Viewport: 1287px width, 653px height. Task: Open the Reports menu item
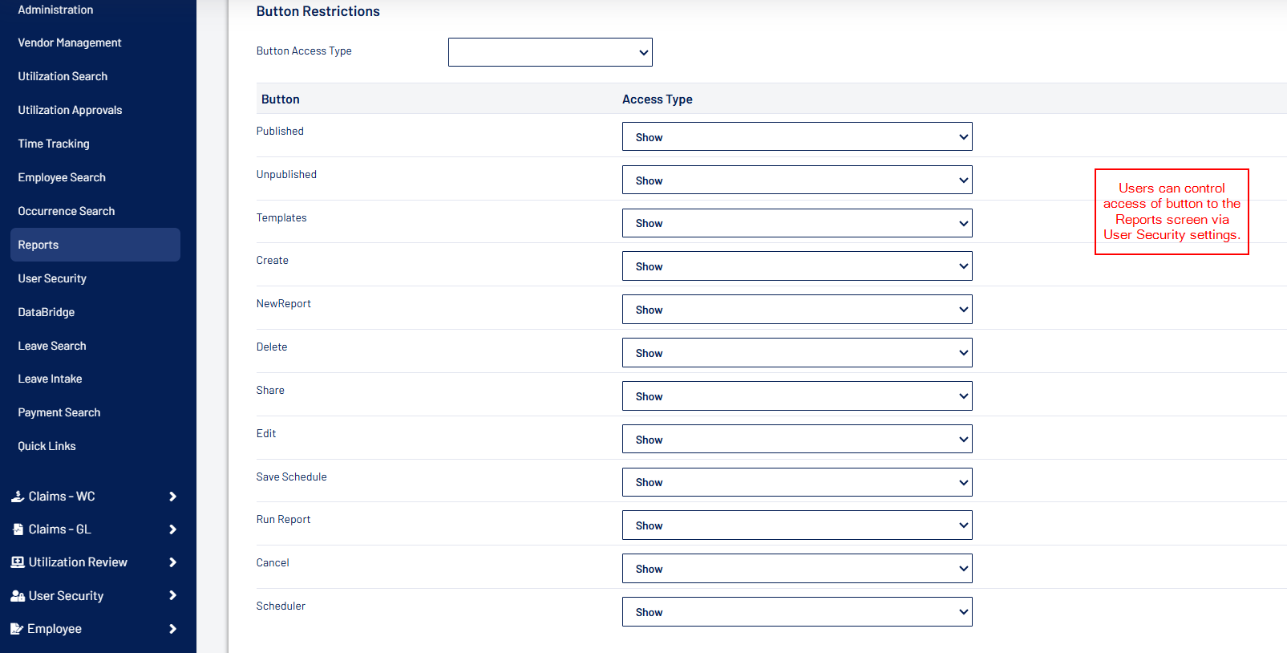(38, 245)
